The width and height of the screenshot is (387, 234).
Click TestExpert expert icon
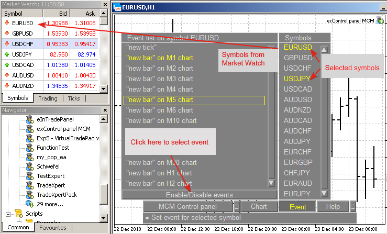tap(30, 176)
